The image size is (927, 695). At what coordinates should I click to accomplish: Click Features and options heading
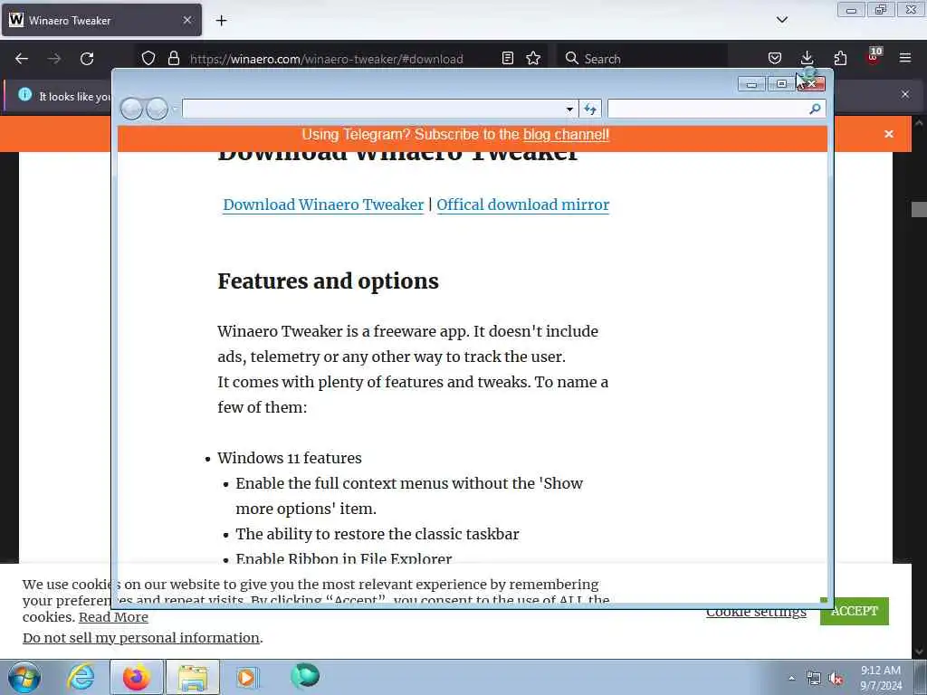point(328,281)
